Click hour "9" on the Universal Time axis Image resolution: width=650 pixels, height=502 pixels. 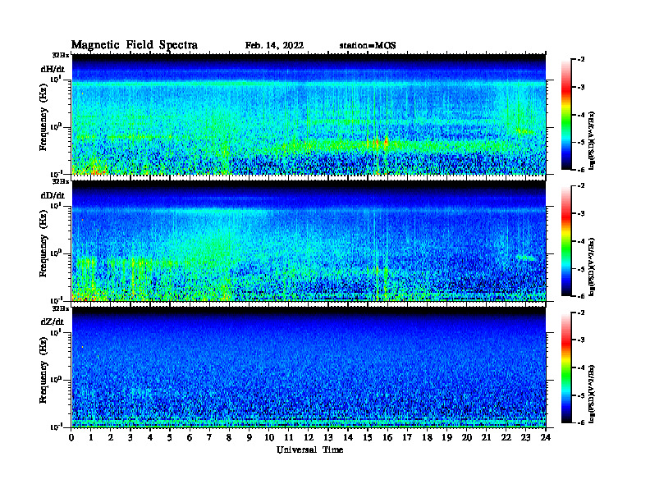(249, 438)
